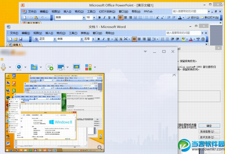Screen dimensions: 225x154
Task: Open 五号 font size dropdown in Word
Action: 93,39
